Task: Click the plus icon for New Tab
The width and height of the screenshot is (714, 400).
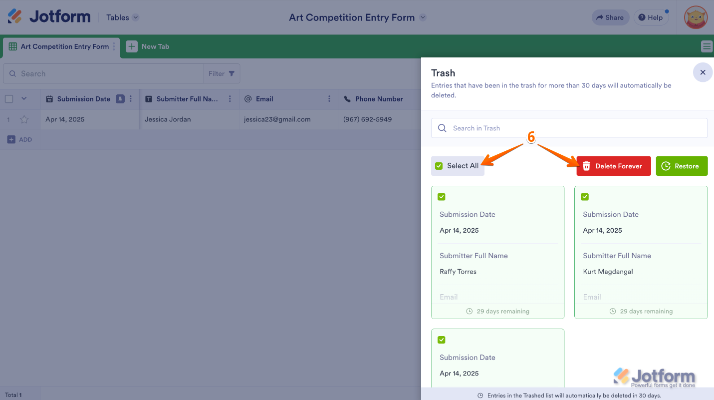Action: [x=132, y=46]
